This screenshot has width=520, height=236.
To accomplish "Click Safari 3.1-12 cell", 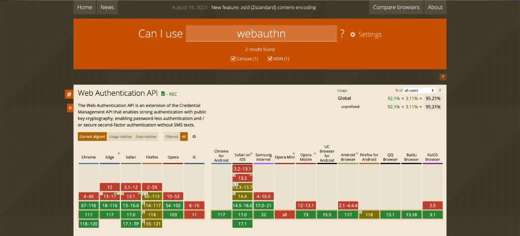I will click(131, 187).
